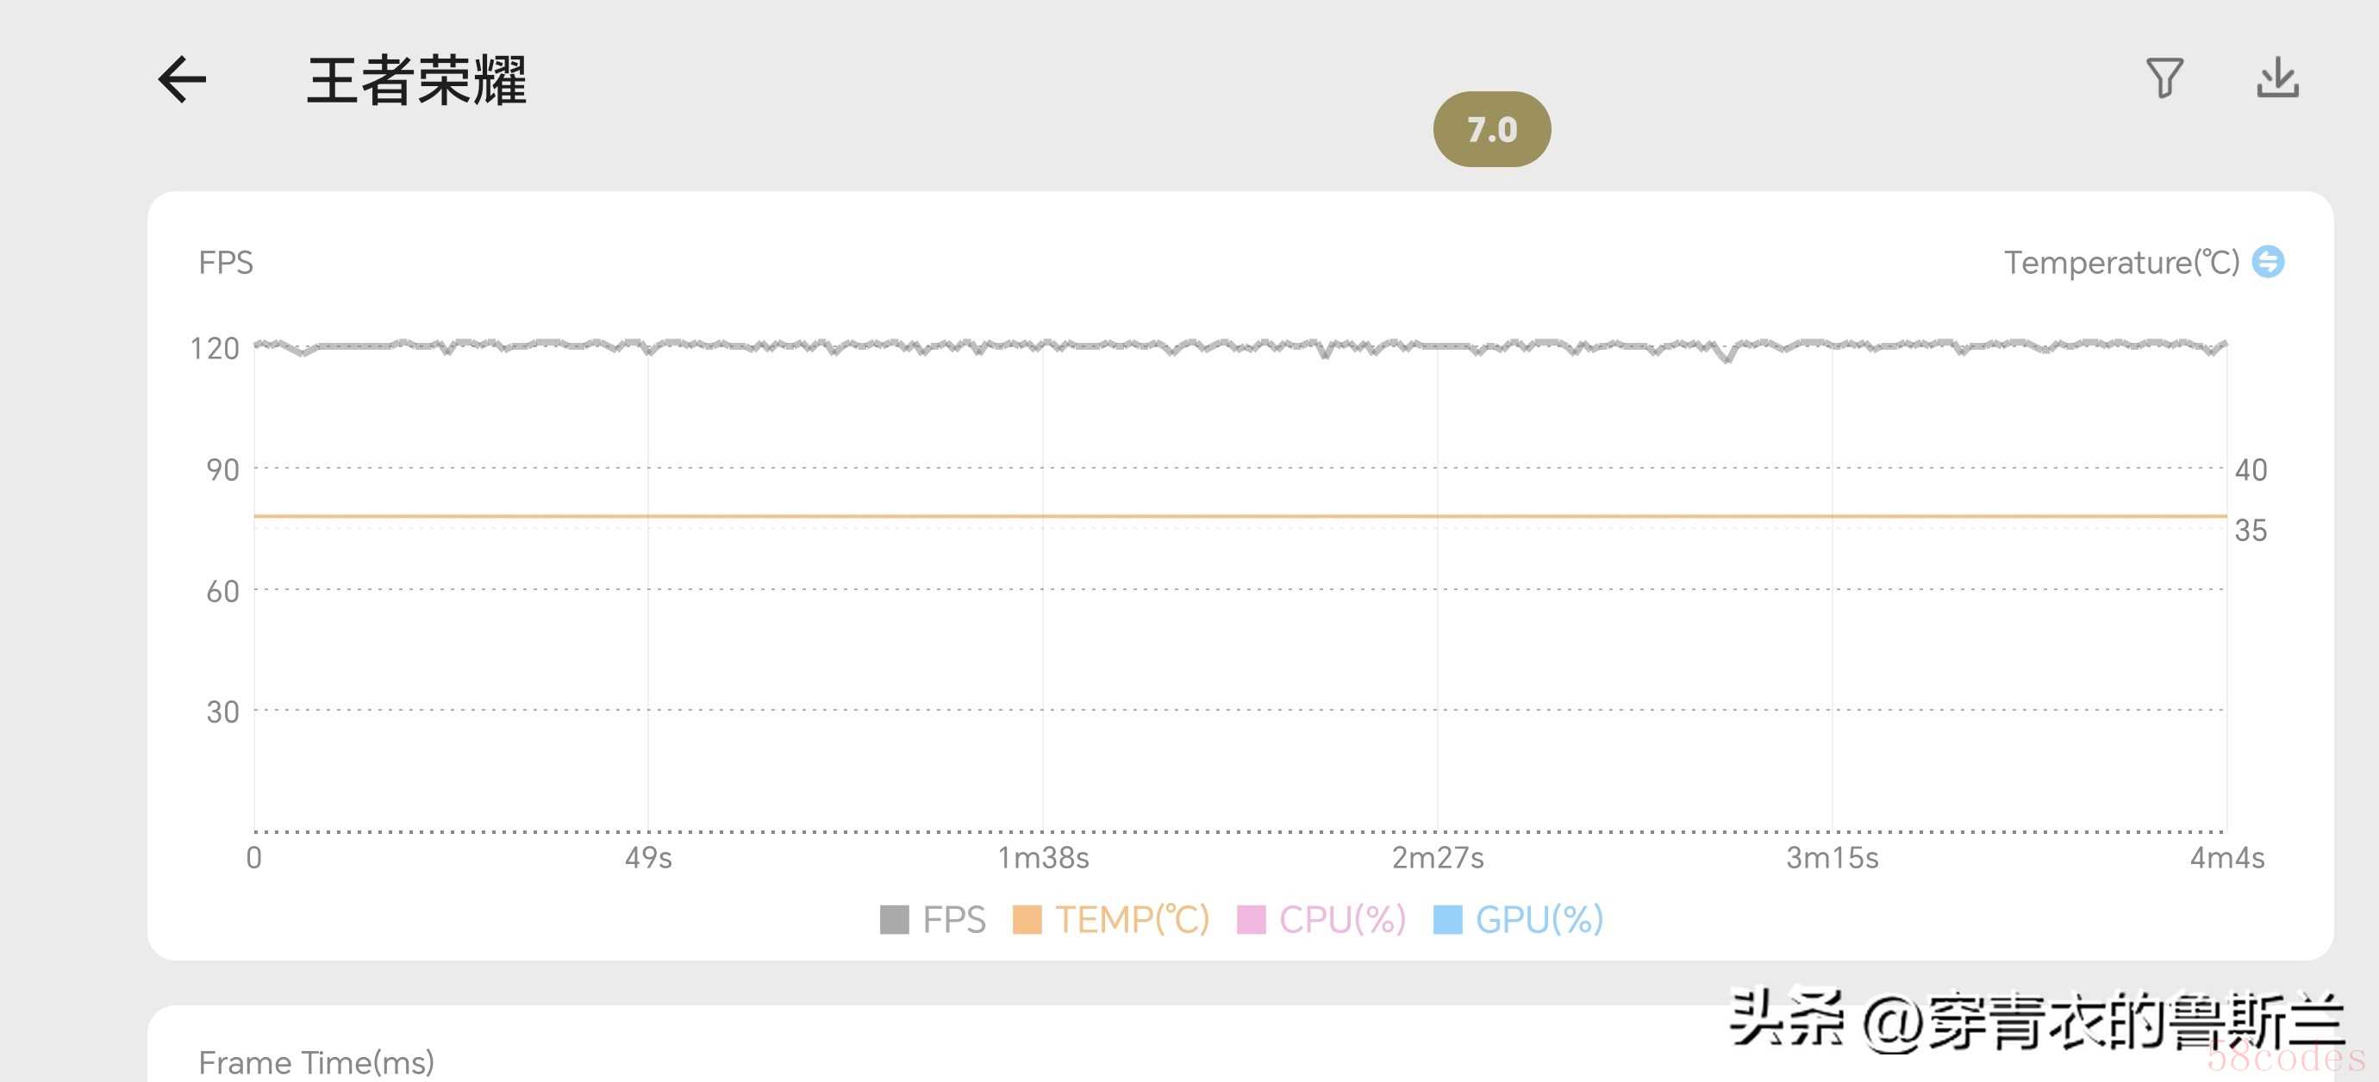Select the 2m27s time marker
Viewport: 2379px width, 1082px height.
coord(1437,858)
